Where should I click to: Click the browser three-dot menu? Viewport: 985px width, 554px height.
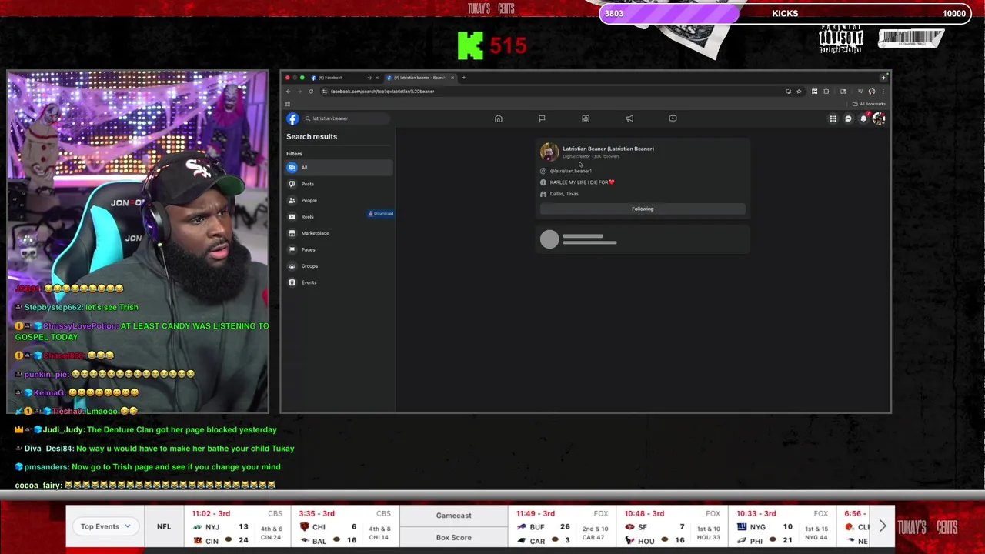(883, 92)
